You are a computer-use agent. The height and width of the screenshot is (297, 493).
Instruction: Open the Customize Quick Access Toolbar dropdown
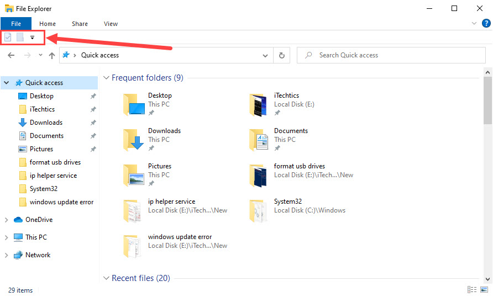(x=32, y=38)
